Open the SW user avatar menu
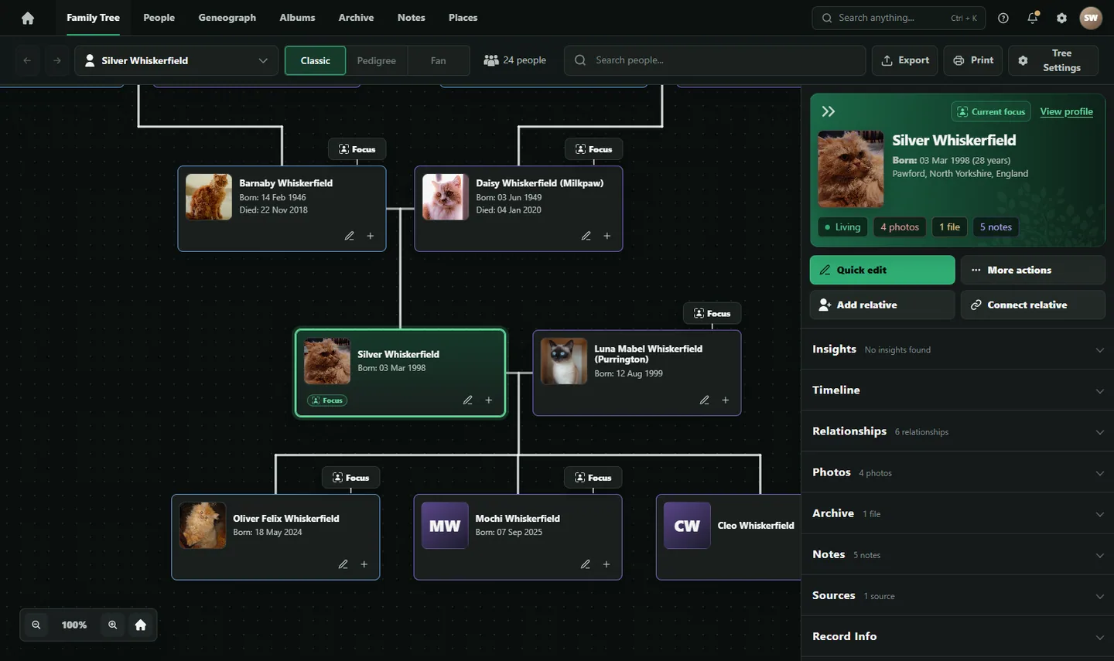The height and width of the screenshot is (661, 1114). [1091, 18]
